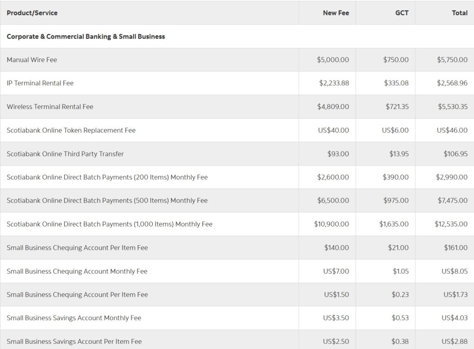Click the $7,475.00 total cell
This screenshot has height=349, width=474.
(x=453, y=200)
